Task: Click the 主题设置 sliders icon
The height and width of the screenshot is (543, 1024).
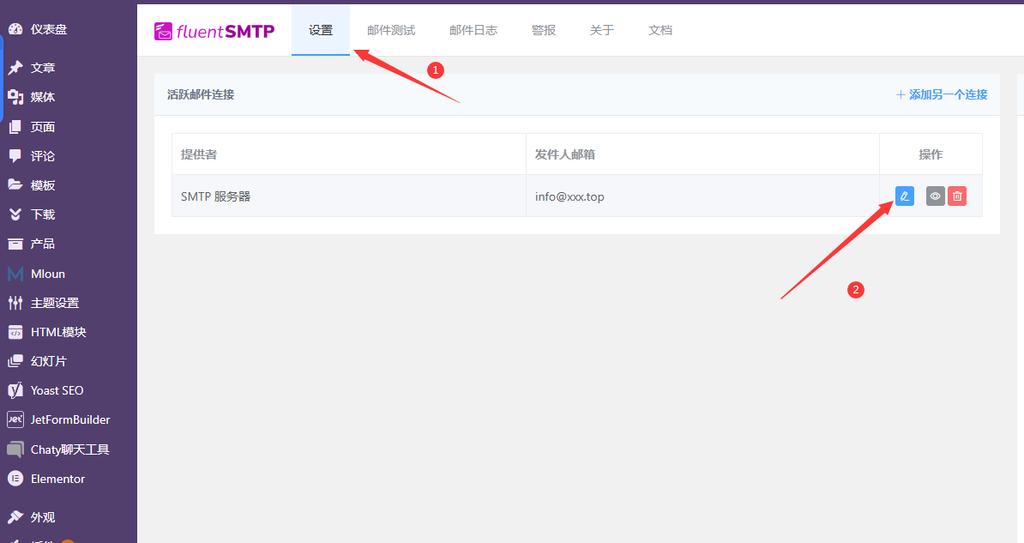Action: click(15, 303)
